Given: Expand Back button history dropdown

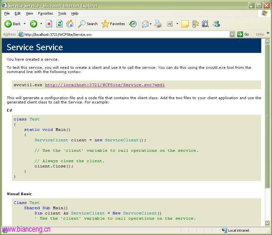Looking at the screenshot, I should pos(25,24).
